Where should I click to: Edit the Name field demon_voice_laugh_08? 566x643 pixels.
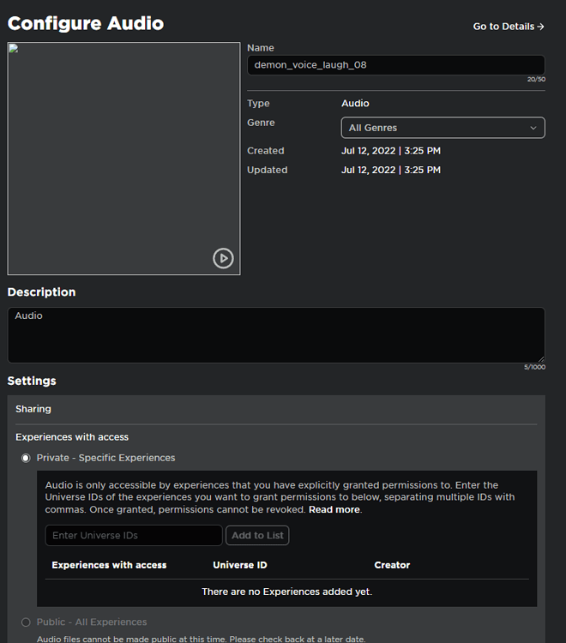point(396,65)
